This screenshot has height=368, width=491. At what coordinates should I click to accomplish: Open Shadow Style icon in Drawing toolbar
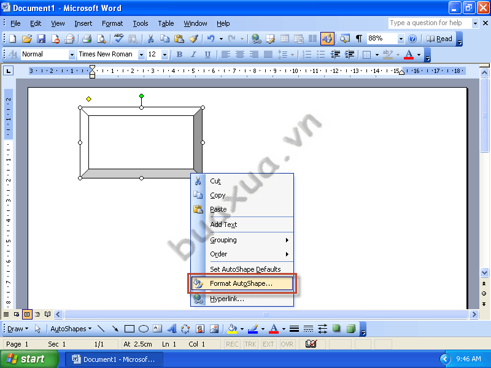(336, 329)
